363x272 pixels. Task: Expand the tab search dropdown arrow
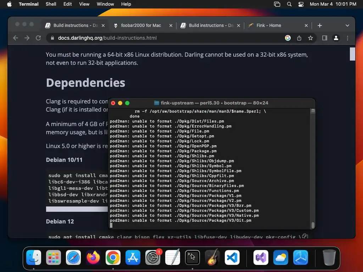click(x=347, y=25)
